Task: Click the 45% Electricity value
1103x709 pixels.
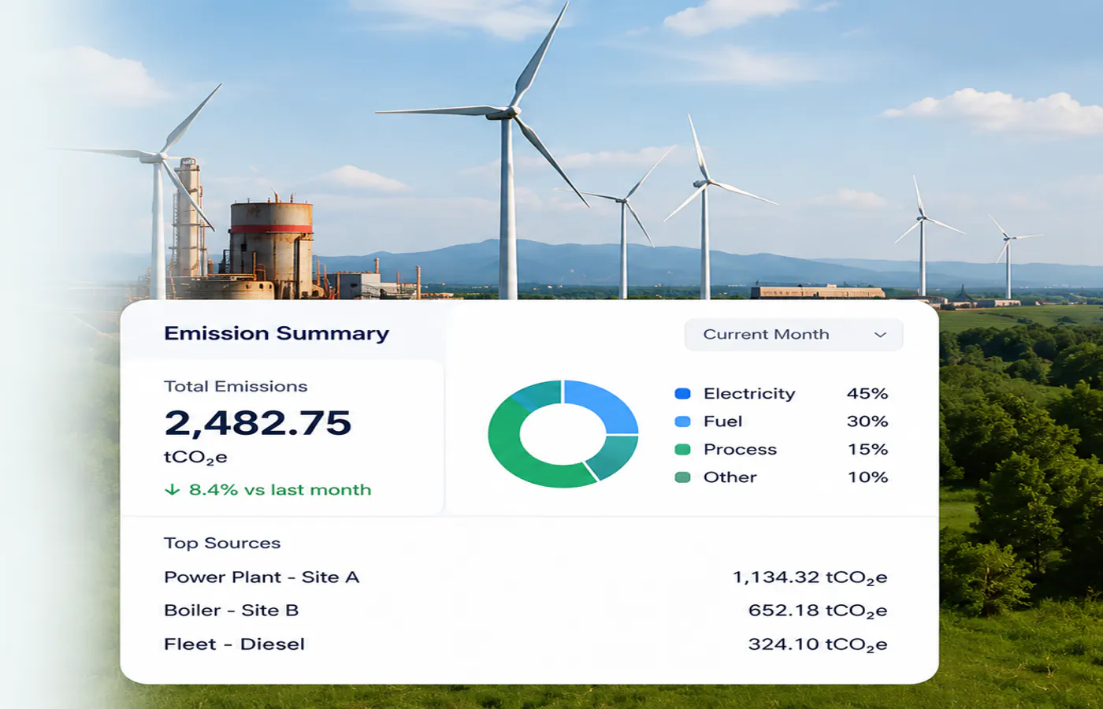Action: point(867,393)
